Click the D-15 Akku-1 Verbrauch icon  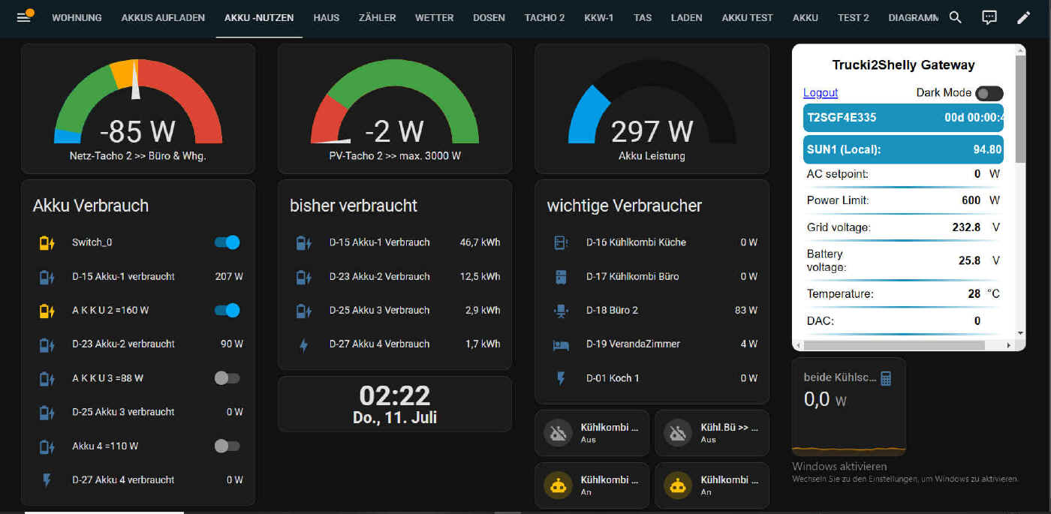pyautogui.click(x=303, y=242)
